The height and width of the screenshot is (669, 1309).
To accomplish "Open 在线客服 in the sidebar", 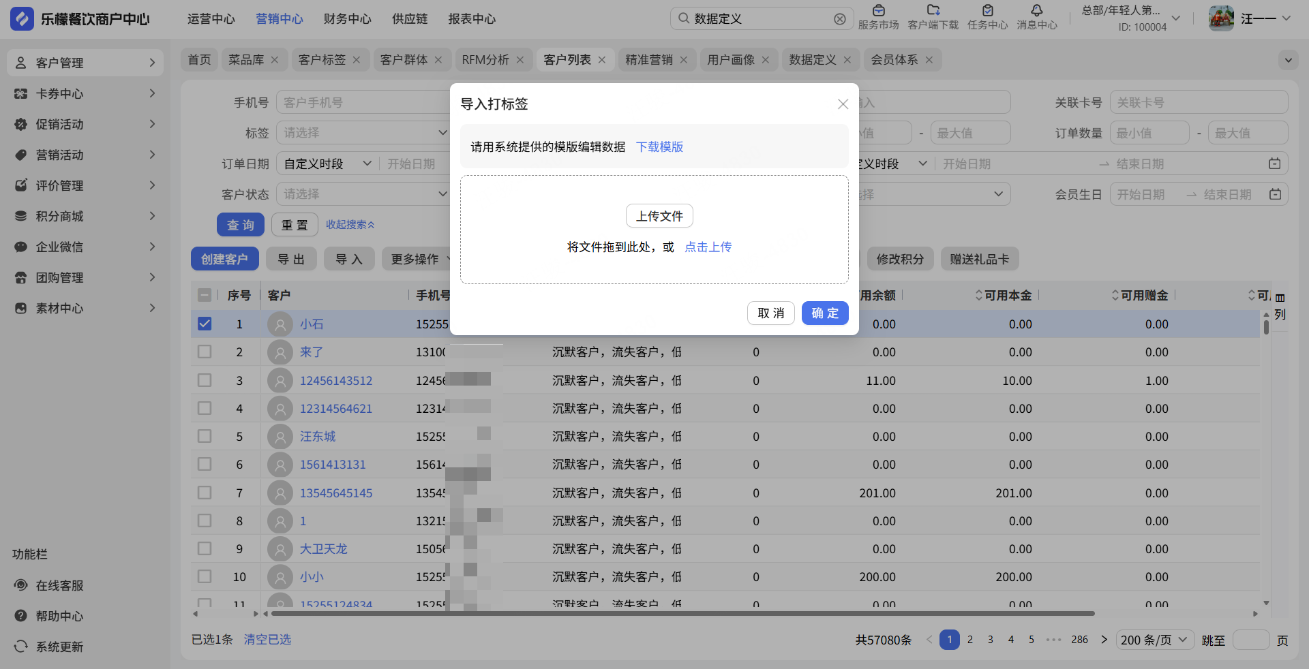I will coord(59,585).
